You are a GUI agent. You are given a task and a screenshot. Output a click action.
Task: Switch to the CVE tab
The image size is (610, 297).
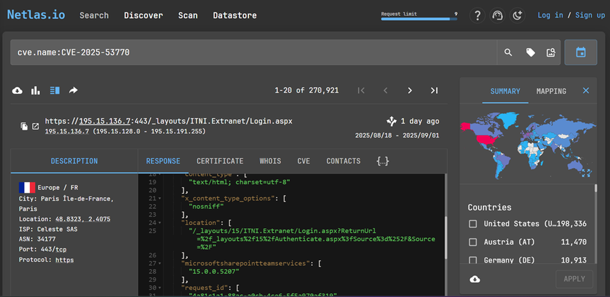[x=304, y=161]
